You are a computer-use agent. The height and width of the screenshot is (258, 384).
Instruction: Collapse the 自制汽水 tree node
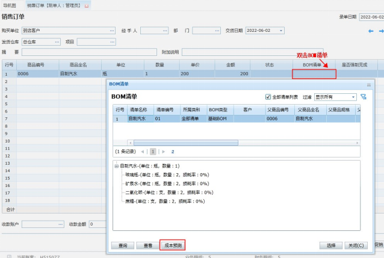(x=117, y=166)
